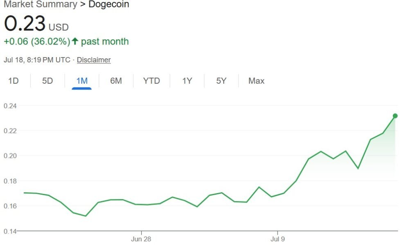
Task: Show the 5Y chart range
Action: tap(221, 81)
